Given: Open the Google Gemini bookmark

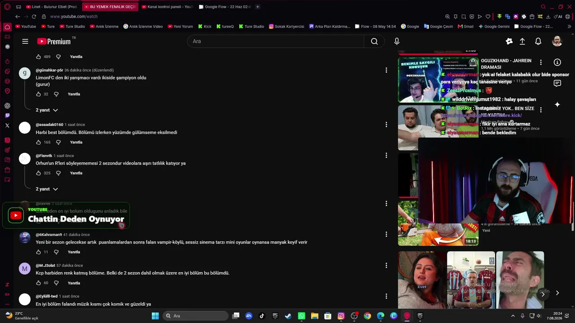Looking at the screenshot, I should click(494, 26).
